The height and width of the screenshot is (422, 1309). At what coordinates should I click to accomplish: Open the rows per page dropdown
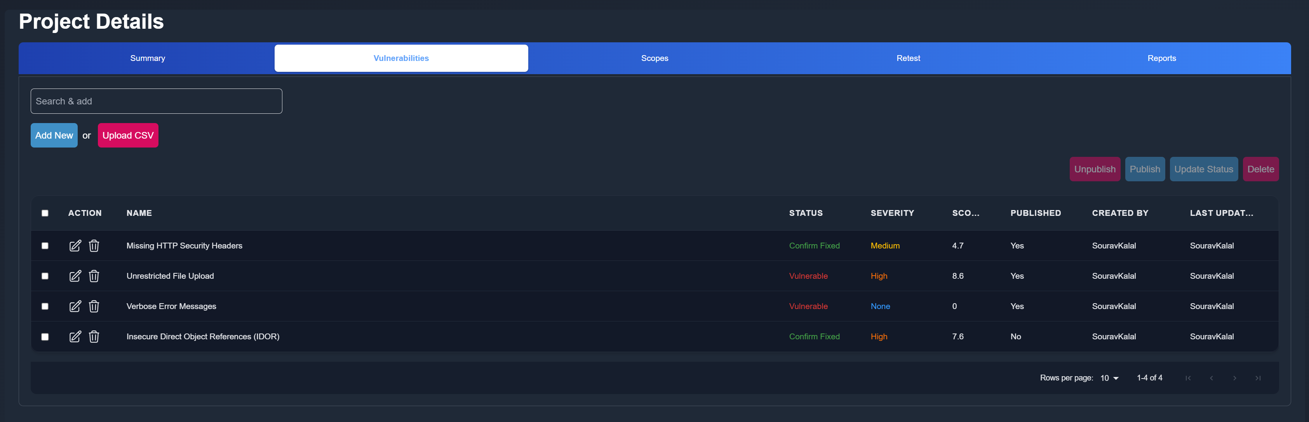coord(1109,379)
